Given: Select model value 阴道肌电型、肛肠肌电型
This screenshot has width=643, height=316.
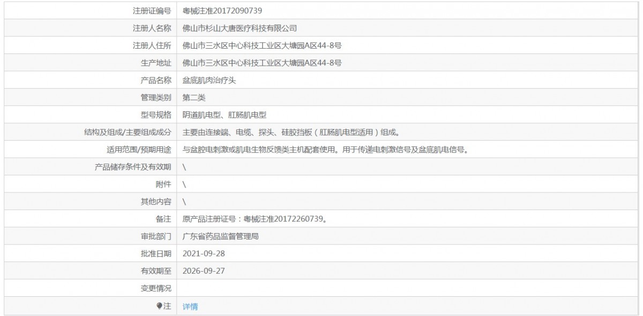Looking at the screenshot, I should pos(225,114).
